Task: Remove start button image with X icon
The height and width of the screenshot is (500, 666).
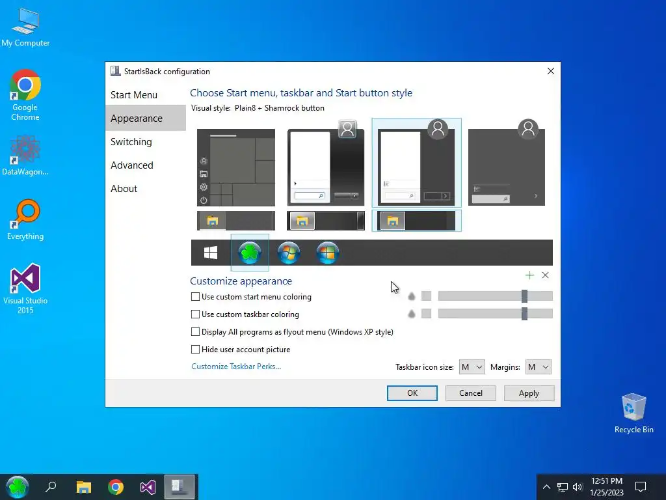Action: 546,275
